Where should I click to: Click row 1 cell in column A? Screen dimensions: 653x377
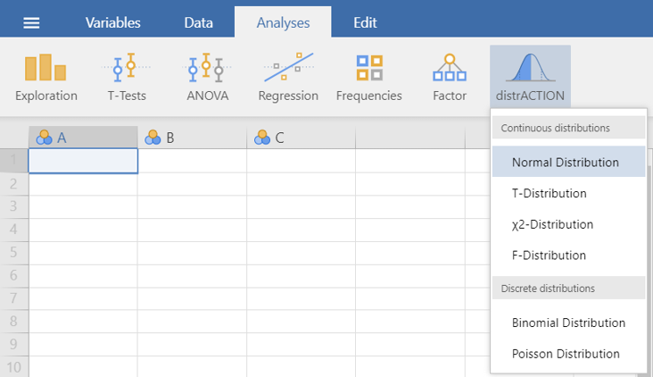[83, 161]
